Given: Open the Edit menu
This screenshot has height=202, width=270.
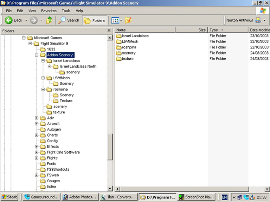Looking at the screenshot, I should click(20, 11).
